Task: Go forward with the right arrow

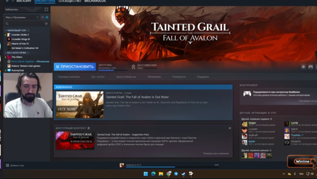Action: point(13,1)
